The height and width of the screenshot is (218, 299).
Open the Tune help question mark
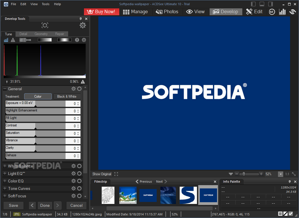point(77,40)
